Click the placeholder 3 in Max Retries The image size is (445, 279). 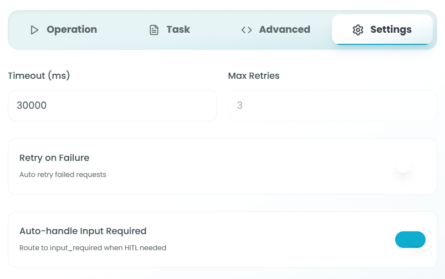tap(240, 105)
